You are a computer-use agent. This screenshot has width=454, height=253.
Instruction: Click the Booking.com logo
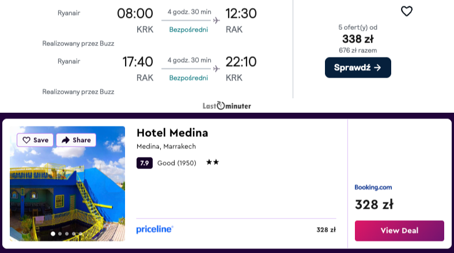pyautogui.click(x=373, y=187)
